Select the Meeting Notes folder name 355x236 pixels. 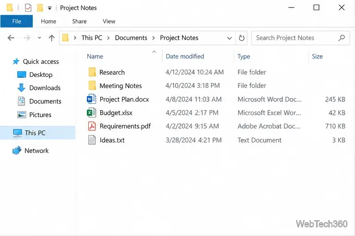tap(121, 86)
